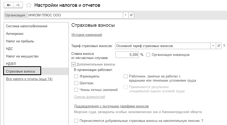The height and width of the screenshot is (125, 227).
Task: Click help question mark near voluntary contributions
Action: pos(202,121)
